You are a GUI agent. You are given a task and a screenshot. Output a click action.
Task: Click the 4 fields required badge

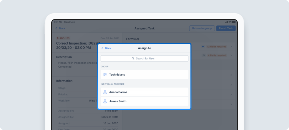pos(217,56)
